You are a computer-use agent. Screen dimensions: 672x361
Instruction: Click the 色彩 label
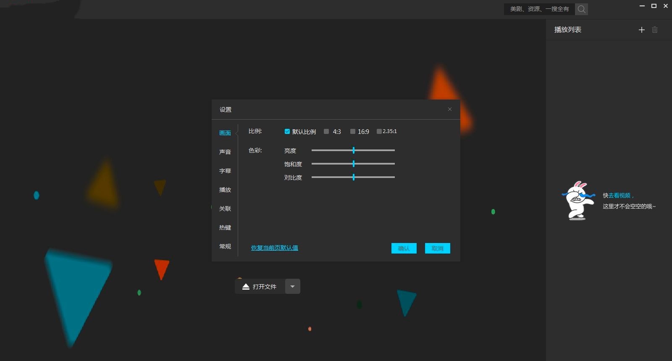tap(255, 150)
